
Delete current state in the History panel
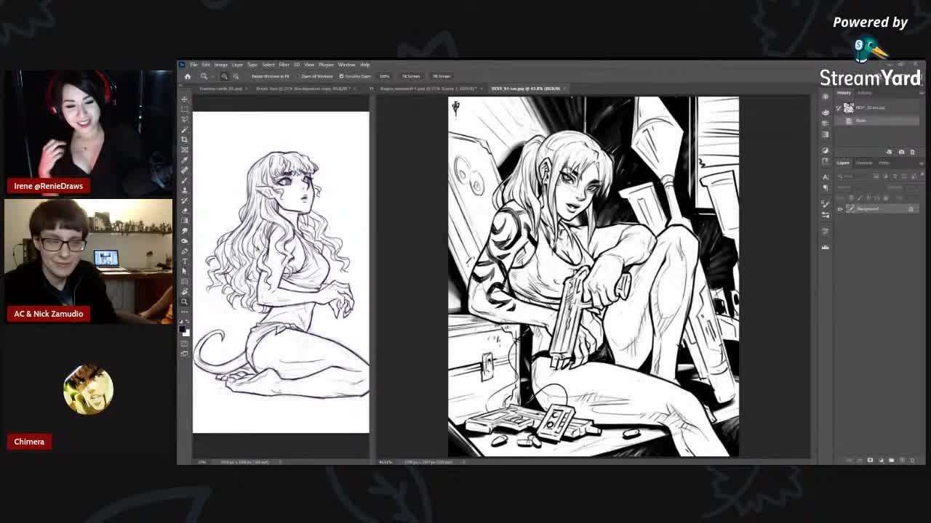click(912, 152)
